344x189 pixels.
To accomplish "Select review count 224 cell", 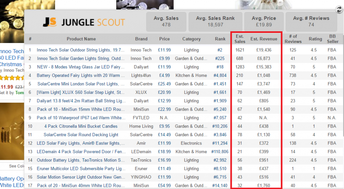I will tap(293, 160).
